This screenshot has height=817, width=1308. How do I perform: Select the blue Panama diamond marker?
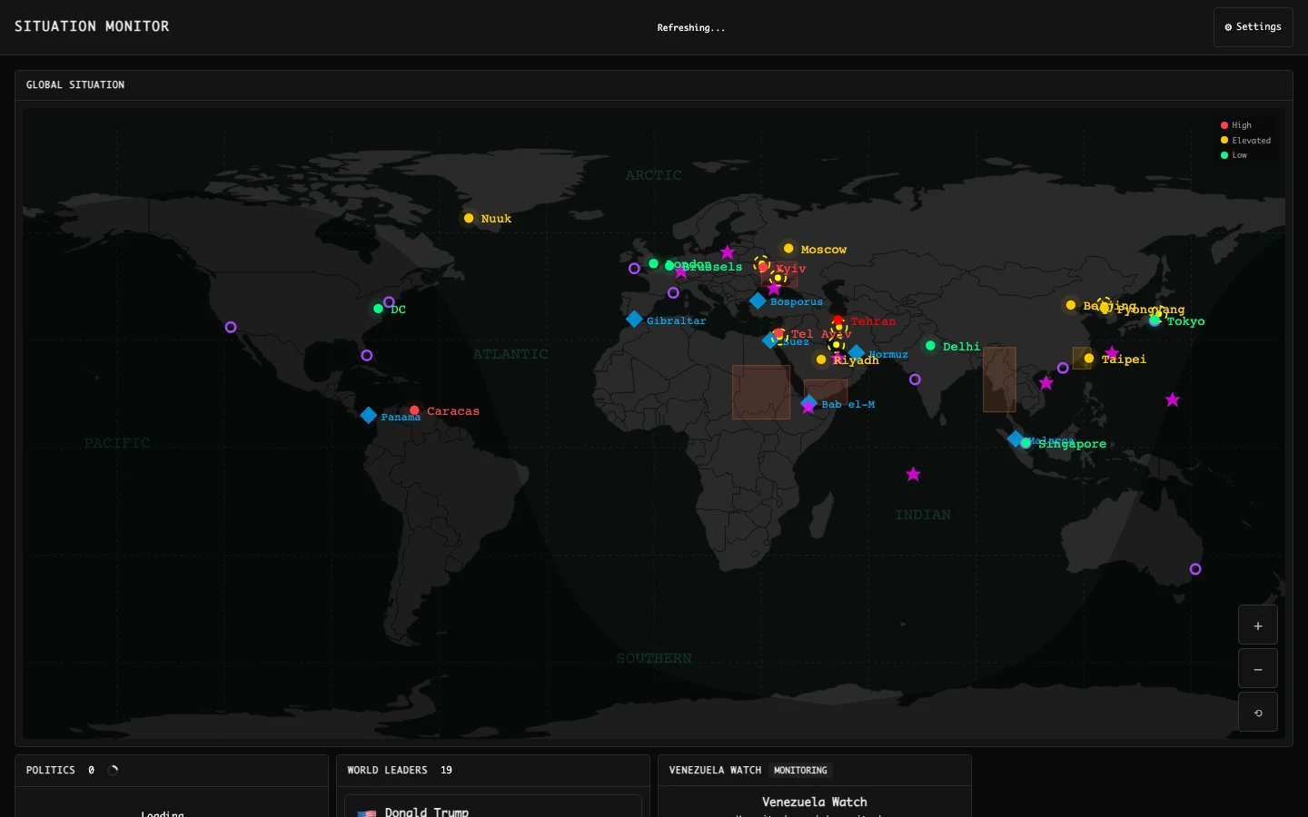click(368, 415)
